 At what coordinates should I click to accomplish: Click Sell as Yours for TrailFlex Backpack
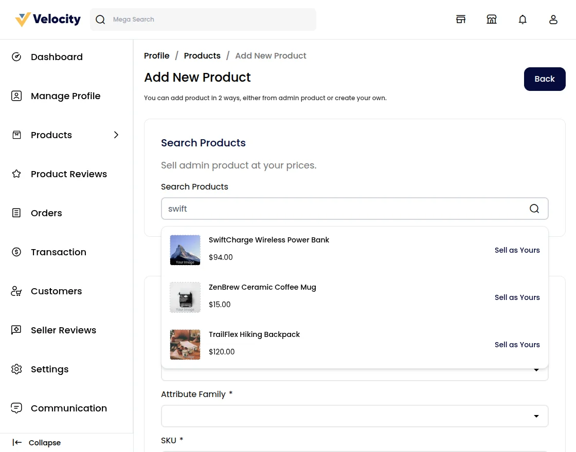tap(517, 345)
